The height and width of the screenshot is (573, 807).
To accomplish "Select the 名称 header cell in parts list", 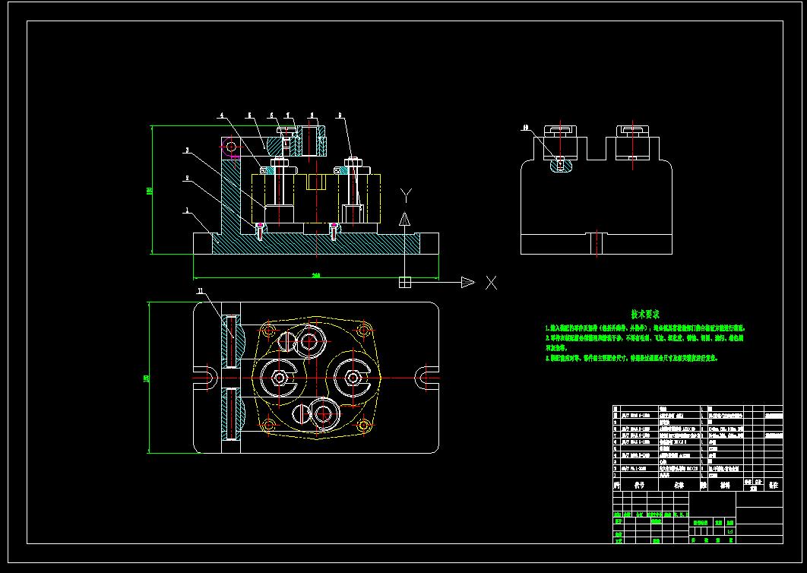I will (x=679, y=485).
